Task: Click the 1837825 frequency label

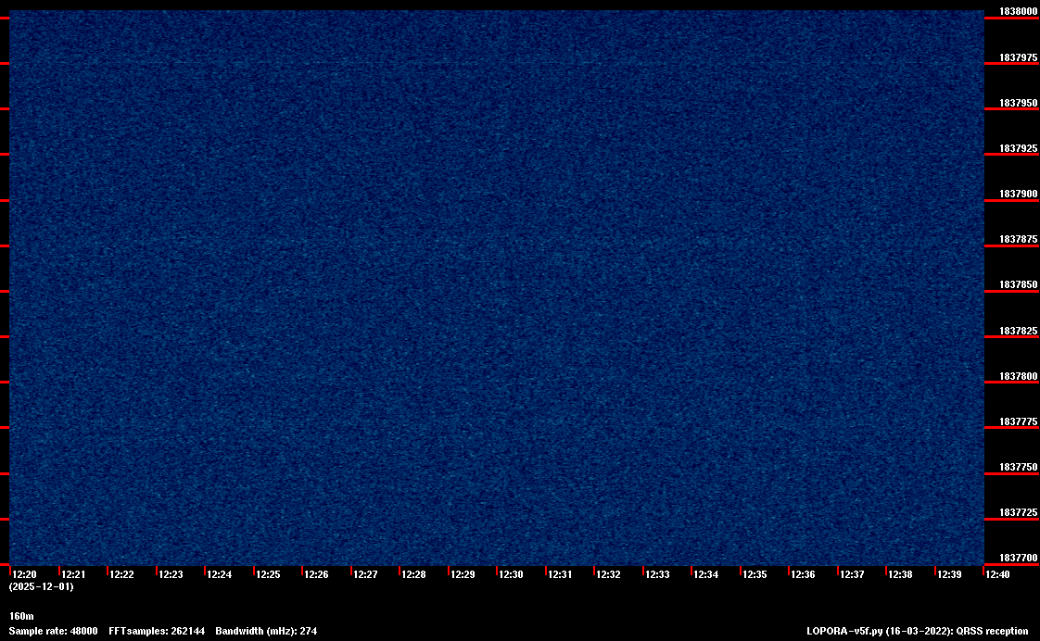Action: [x=1018, y=331]
